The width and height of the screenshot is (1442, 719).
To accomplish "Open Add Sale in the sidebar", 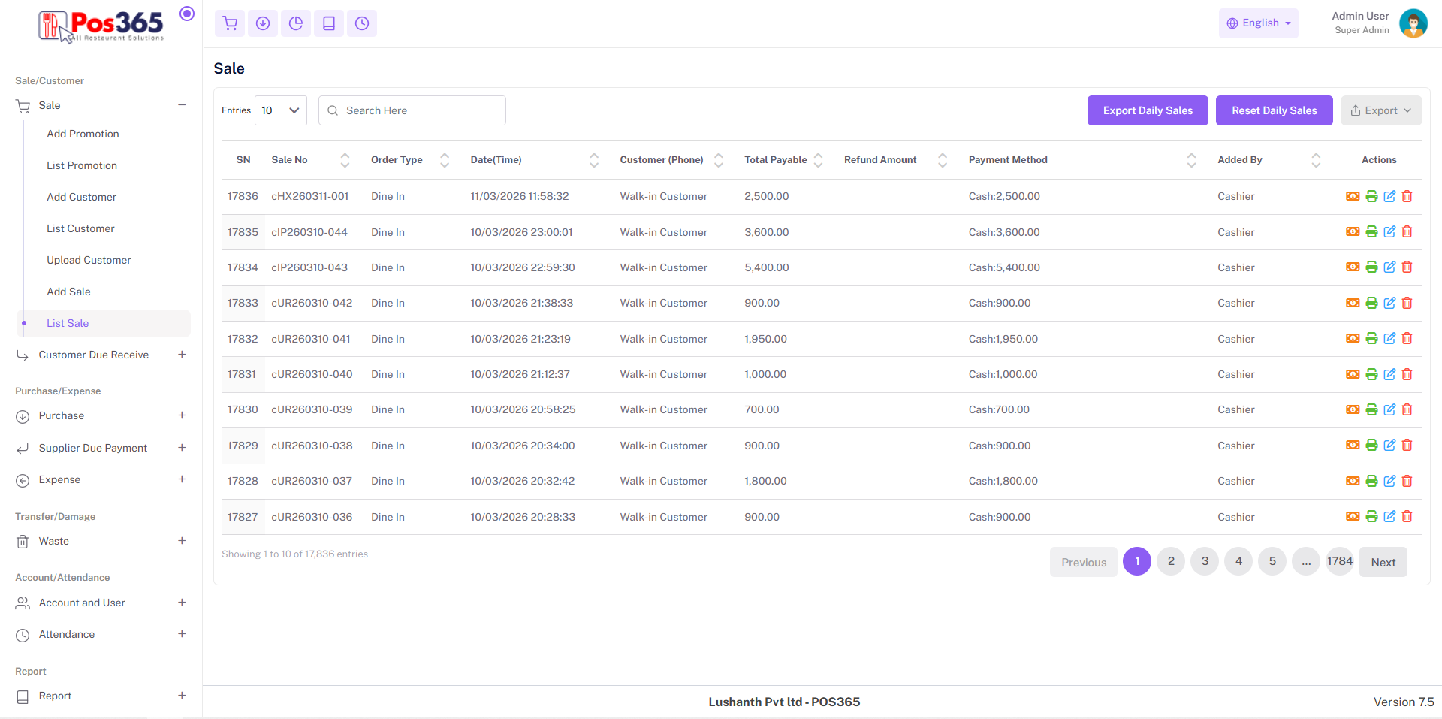I will 68,292.
